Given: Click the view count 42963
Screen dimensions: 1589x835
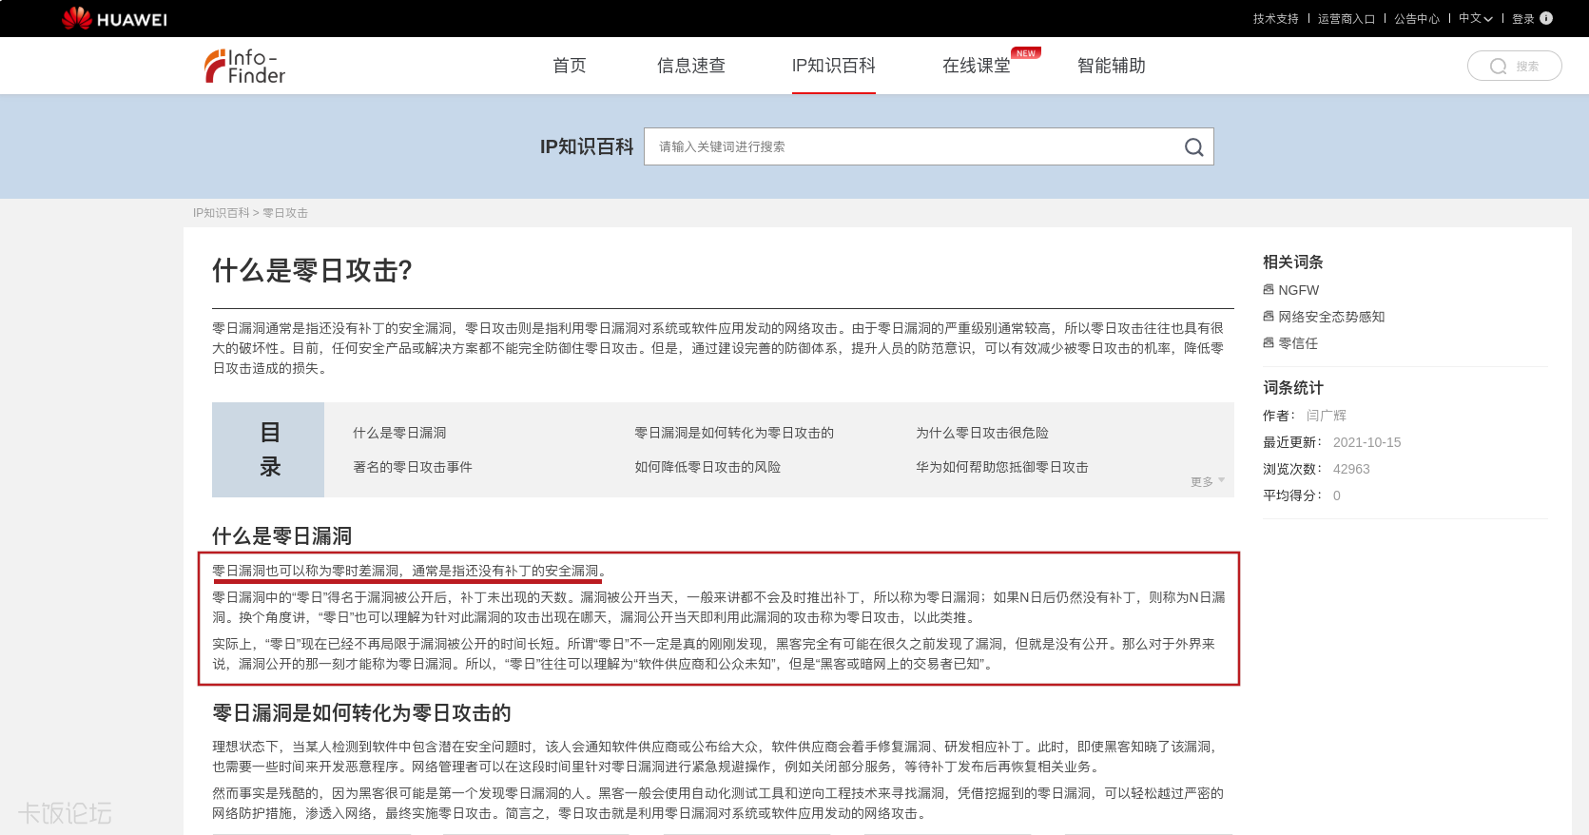Looking at the screenshot, I should coord(1351,469).
